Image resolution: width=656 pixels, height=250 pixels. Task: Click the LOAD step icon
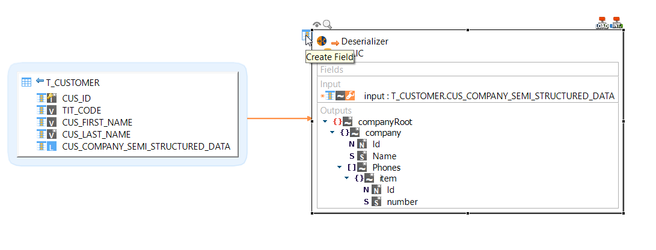point(601,23)
